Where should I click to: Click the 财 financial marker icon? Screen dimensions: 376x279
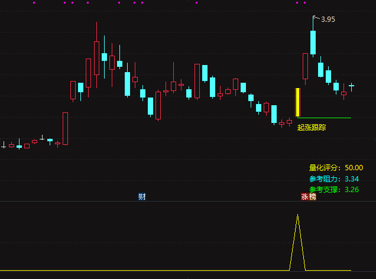(x=142, y=197)
